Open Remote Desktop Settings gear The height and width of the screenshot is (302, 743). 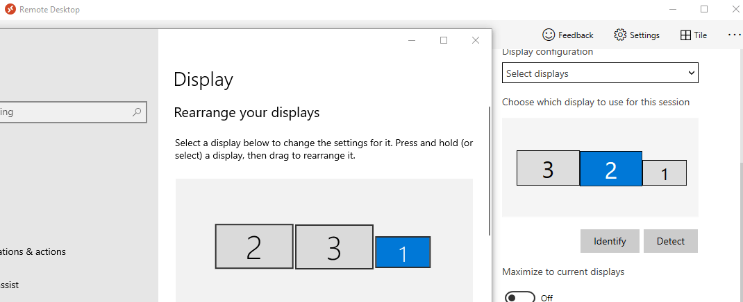coord(620,35)
